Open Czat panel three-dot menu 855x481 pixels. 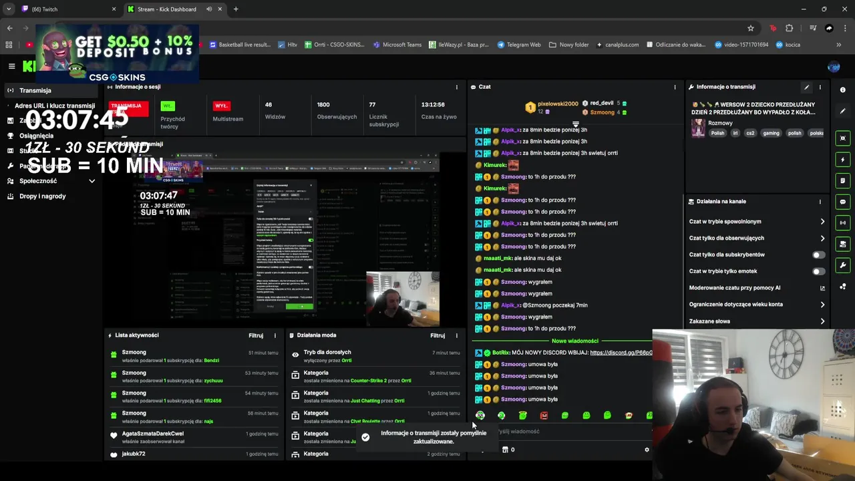[x=675, y=87]
